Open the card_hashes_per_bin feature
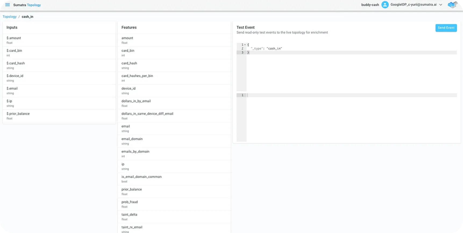The image size is (463, 233). coord(174,78)
